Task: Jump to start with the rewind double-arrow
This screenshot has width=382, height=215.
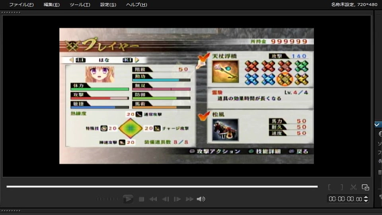Action: (153, 199)
